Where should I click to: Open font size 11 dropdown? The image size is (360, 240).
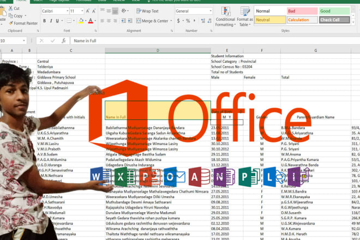(82, 11)
